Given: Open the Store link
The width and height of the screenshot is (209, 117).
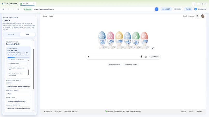Looking at the screenshot, I should [51, 16].
